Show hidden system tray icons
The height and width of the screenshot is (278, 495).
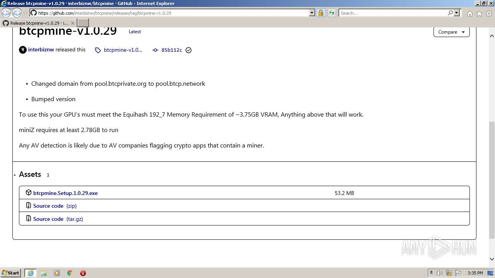point(431,273)
